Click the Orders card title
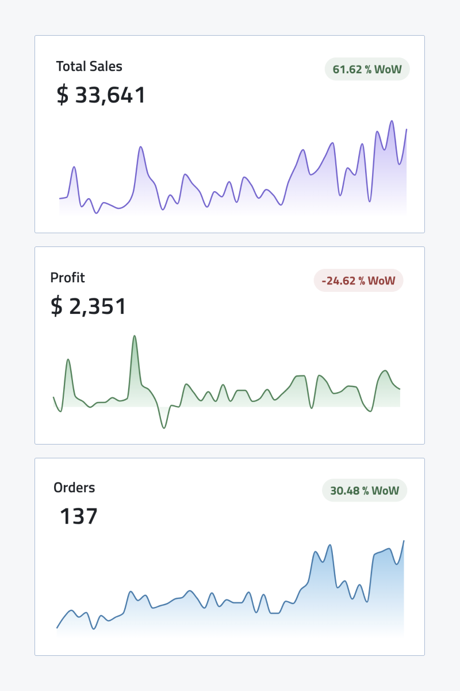 [74, 488]
